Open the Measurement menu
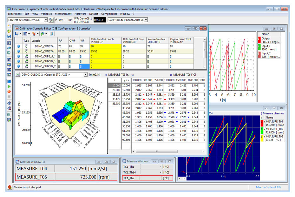This screenshot has width=295, height=197. pos(63,14)
